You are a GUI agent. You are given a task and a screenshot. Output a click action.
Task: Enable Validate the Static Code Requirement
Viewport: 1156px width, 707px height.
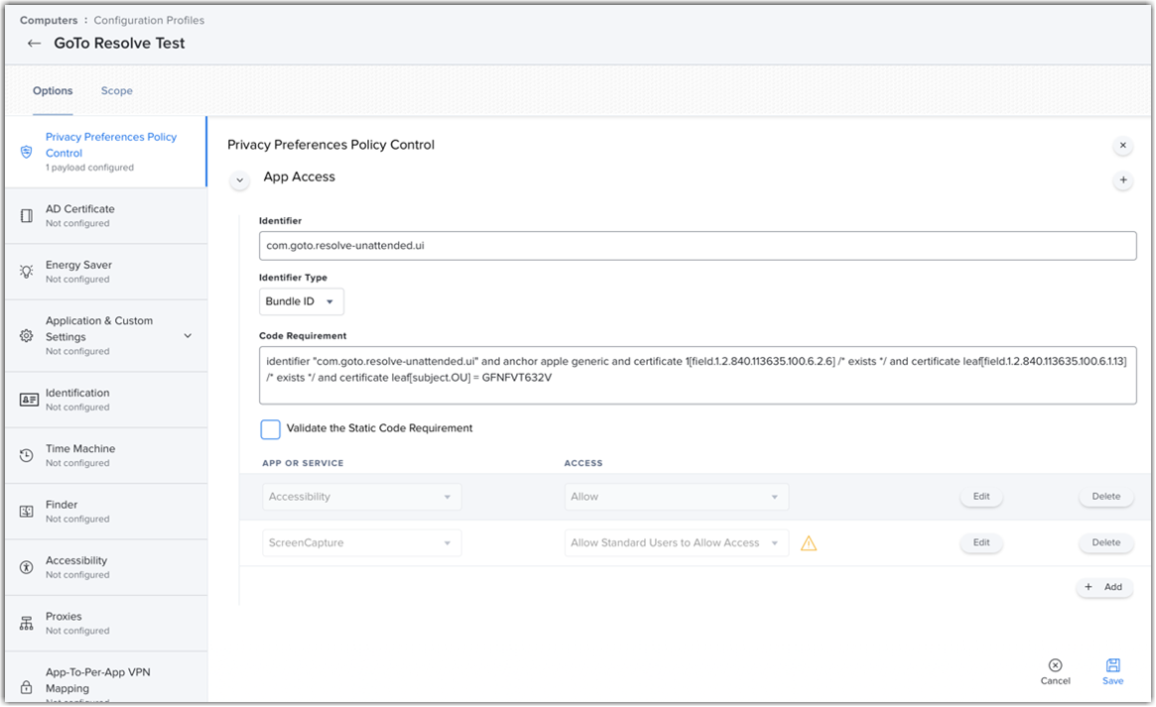[271, 429]
